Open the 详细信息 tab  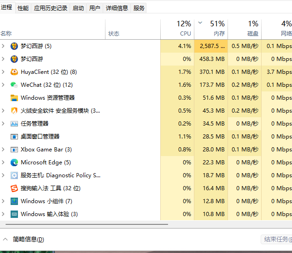(x=117, y=8)
